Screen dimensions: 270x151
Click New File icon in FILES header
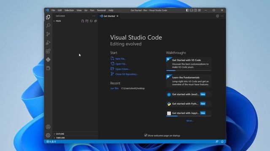tap(83, 21)
